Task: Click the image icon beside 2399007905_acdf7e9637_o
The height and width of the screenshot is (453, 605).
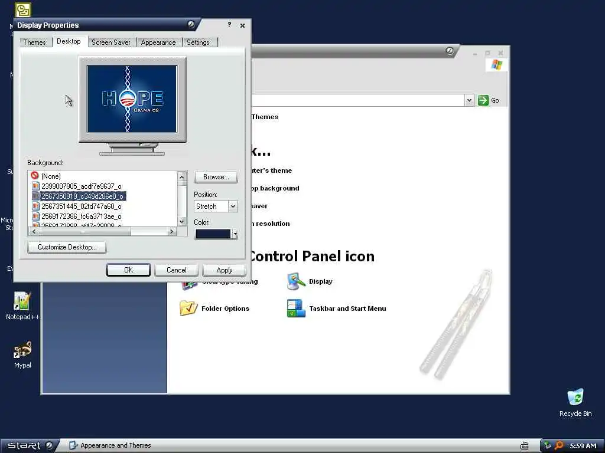Action: click(x=35, y=186)
